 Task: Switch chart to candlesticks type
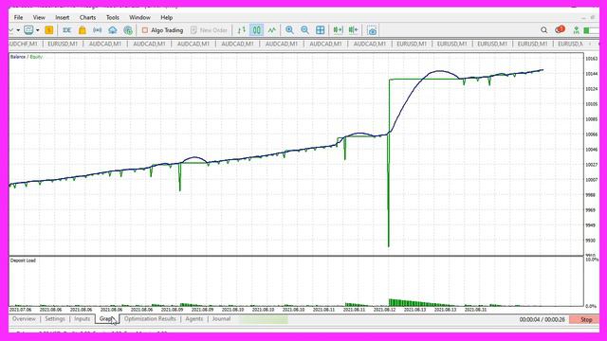point(257,30)
